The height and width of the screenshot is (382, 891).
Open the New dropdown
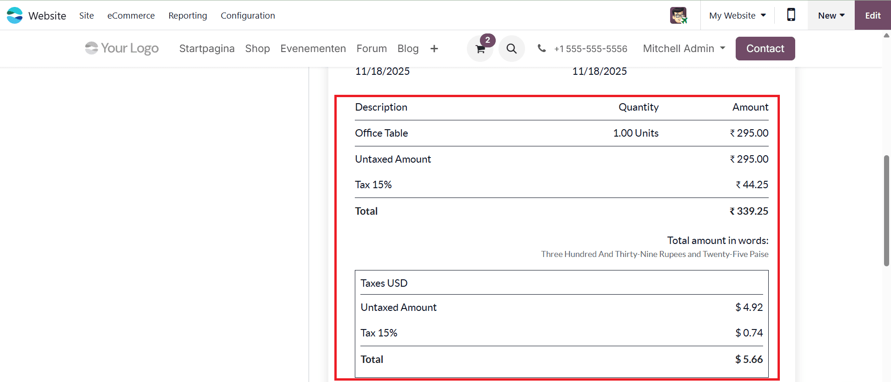831,15
